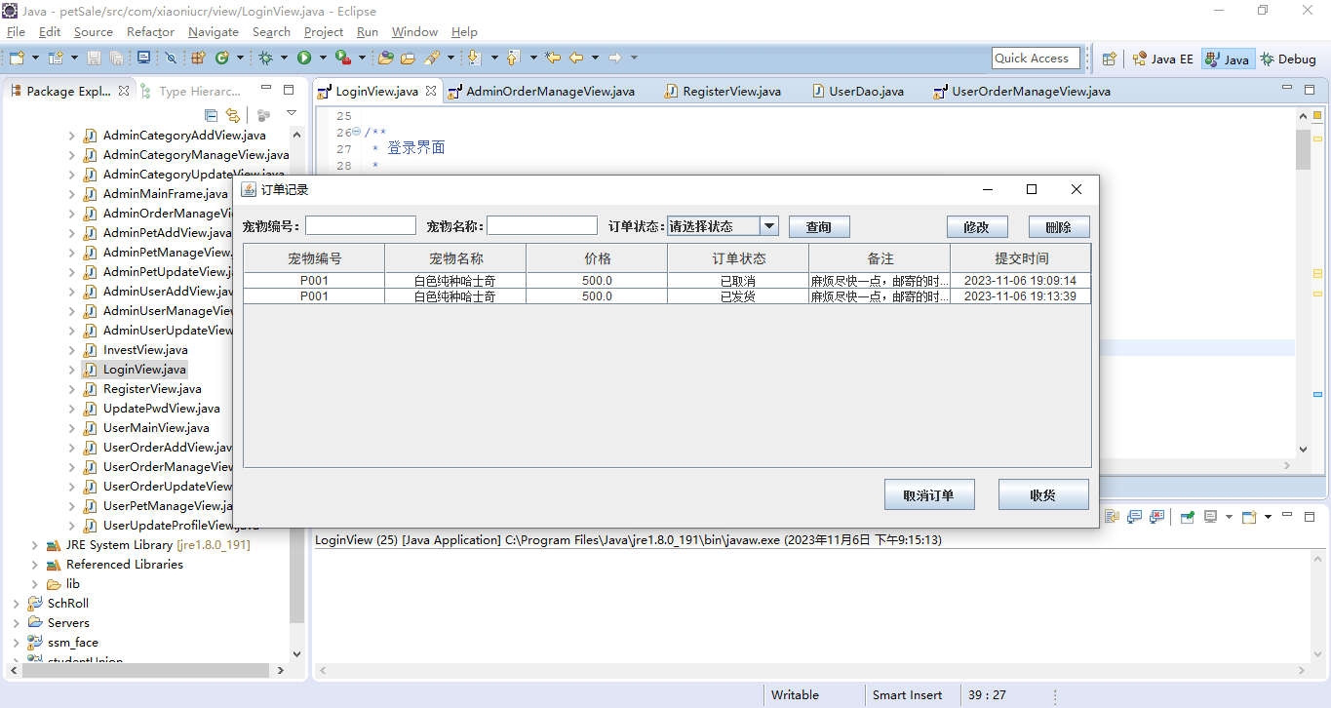This screenshot has width=1331, height=708.
Task: Click the 查询 search button
Action: [x=819, y=227]
